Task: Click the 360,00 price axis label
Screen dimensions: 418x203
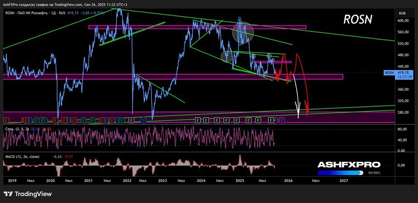Action: 402,90
